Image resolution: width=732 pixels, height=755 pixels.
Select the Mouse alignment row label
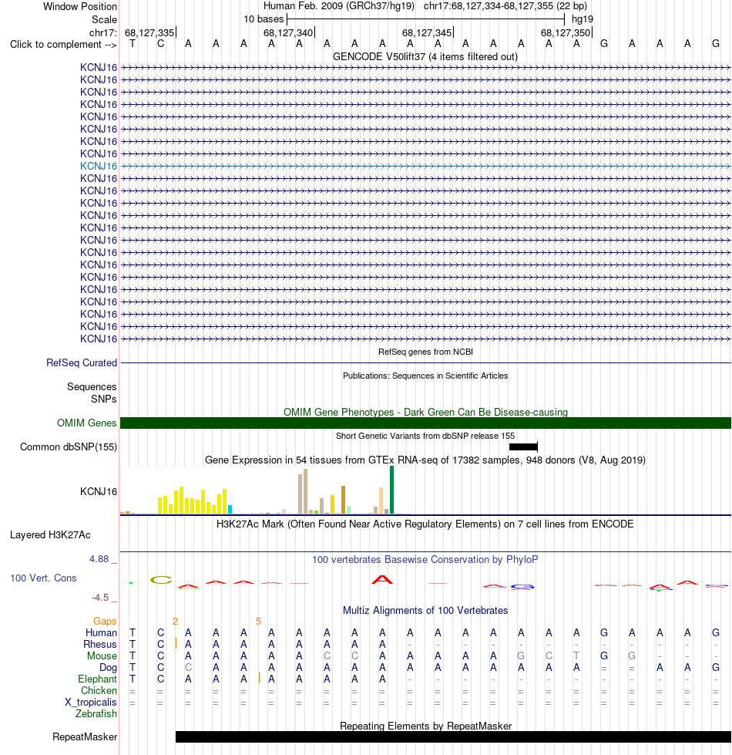tap(102, 656)
